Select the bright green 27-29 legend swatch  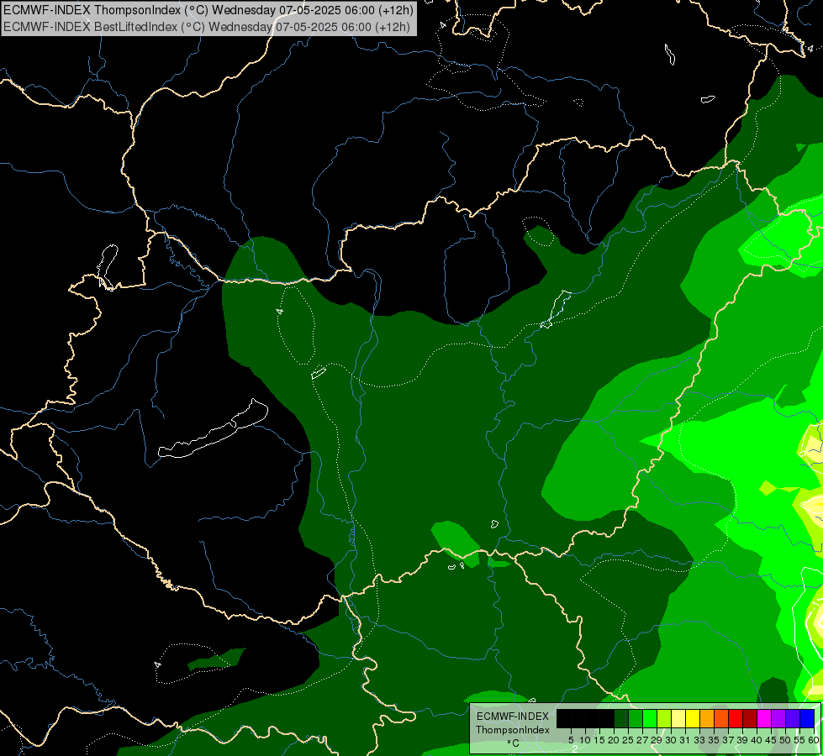[650, 718]
